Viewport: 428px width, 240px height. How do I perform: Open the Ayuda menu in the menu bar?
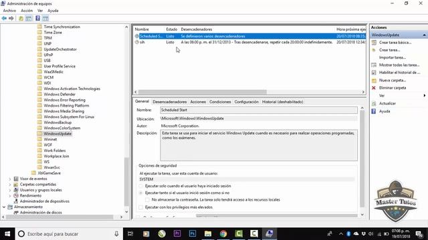point(53,11)
